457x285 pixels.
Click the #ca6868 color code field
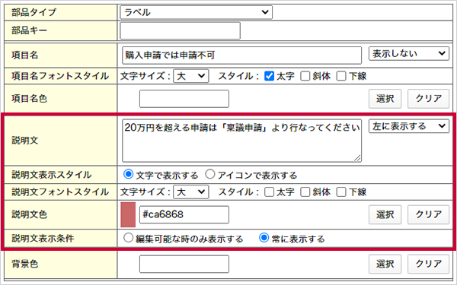click(x=184, y=214)
